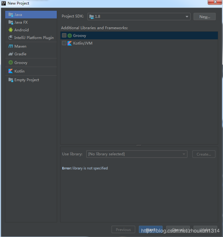Select the Java project type icon
223x237 pixels.
(11, 15)
